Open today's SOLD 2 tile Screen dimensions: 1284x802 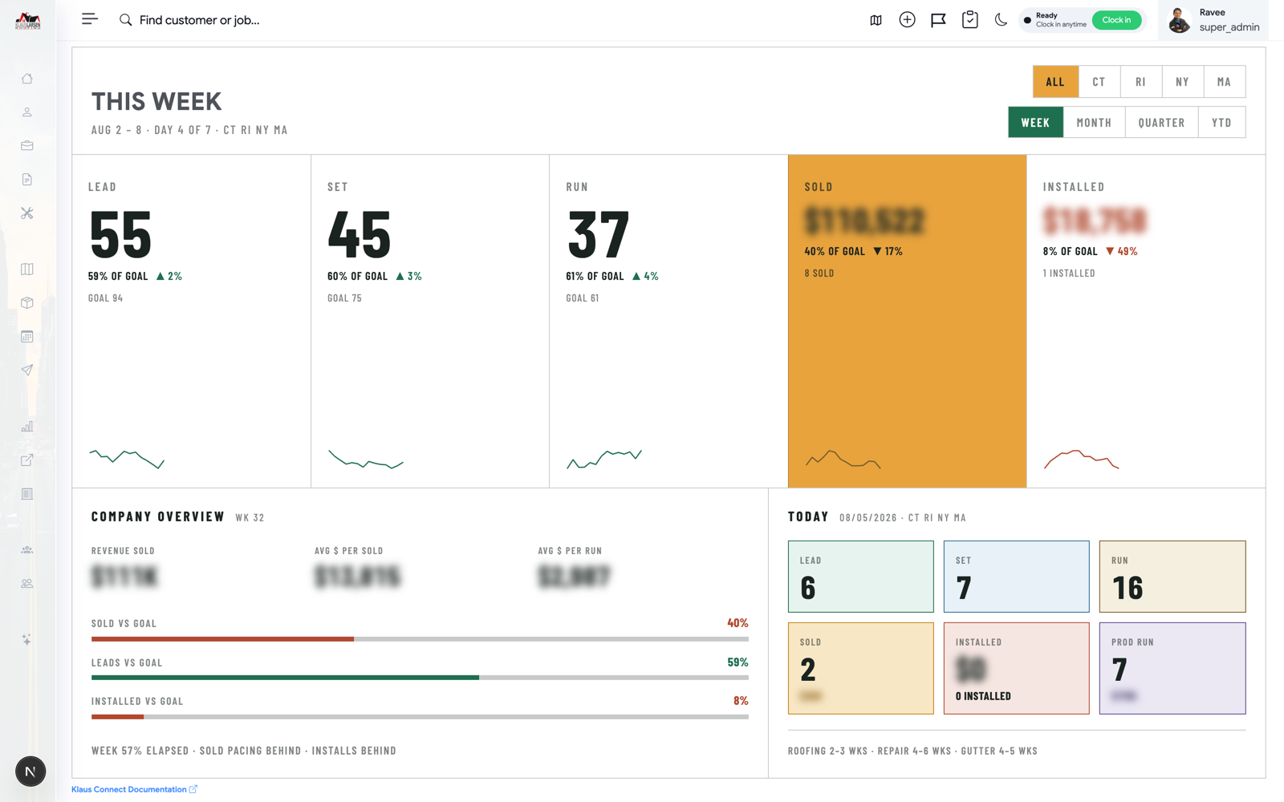(861, 668)
